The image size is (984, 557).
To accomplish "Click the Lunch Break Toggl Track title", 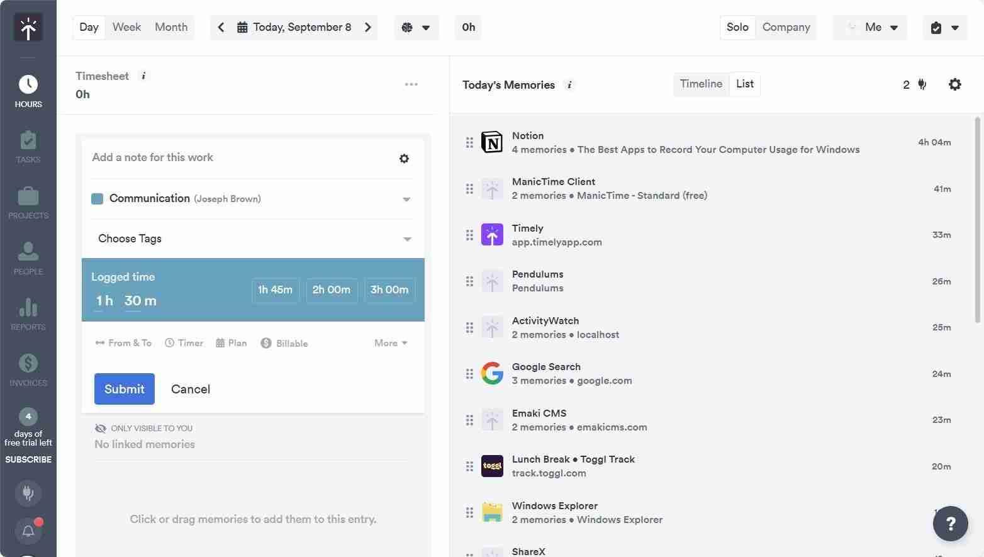I will (x=573, y=459).
